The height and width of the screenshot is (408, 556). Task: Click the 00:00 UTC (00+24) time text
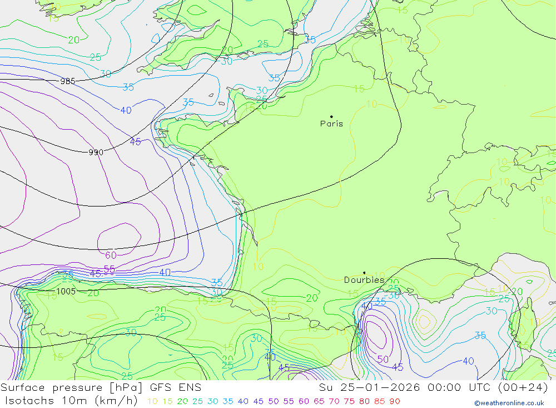(x=488, y=387)
